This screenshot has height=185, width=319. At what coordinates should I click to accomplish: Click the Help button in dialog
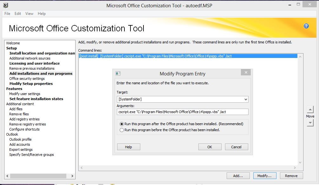(129, 147)
